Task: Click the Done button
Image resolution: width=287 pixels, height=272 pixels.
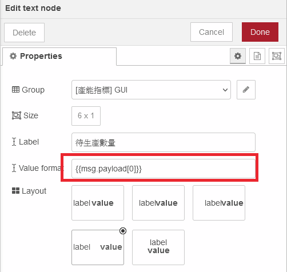Action: pos(260,32)
